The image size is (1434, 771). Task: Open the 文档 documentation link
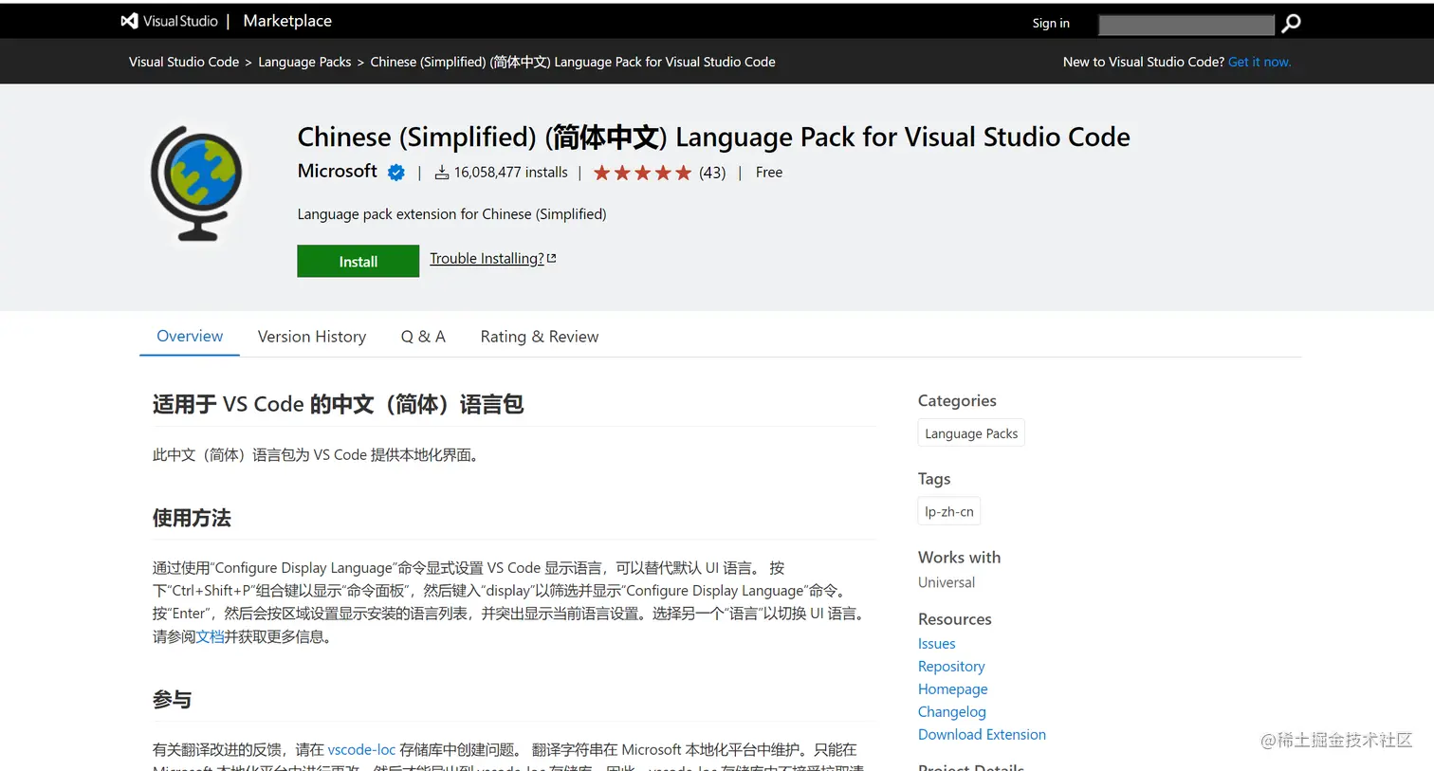[x=210, y=636]
